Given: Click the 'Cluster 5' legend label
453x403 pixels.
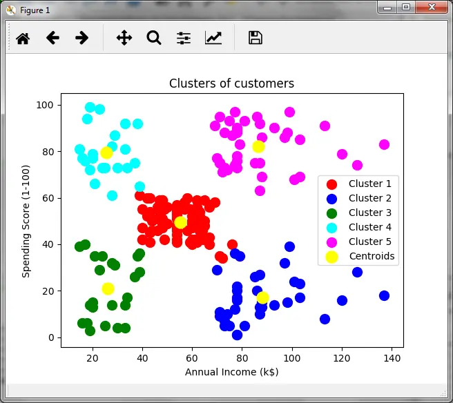Looking at the screenshot, I should click(370, 242).
